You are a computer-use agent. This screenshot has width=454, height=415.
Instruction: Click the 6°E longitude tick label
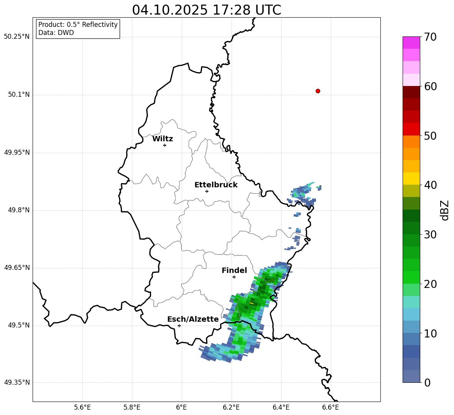point(181,407)
